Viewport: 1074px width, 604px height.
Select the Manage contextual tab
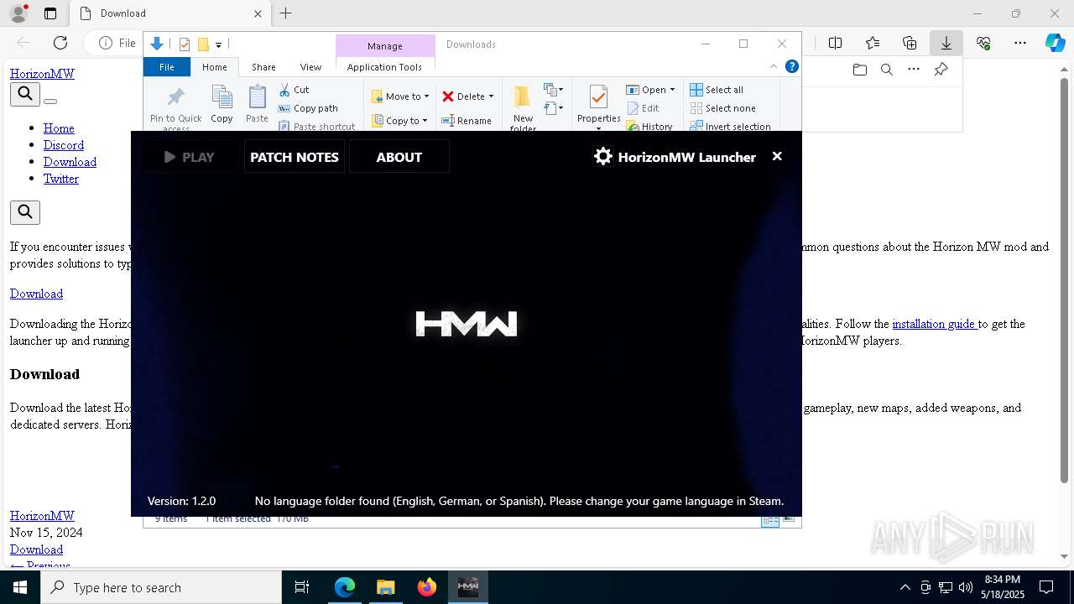(385, 46)
